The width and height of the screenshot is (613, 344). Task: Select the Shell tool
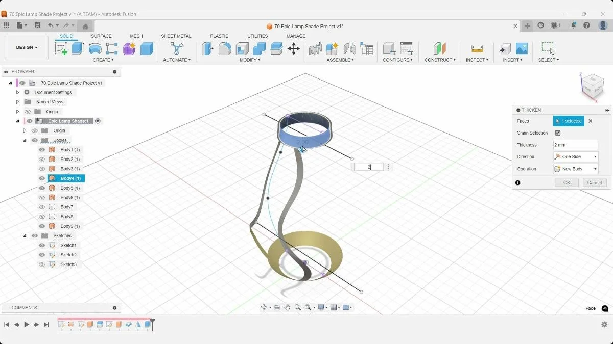point(242,48)
